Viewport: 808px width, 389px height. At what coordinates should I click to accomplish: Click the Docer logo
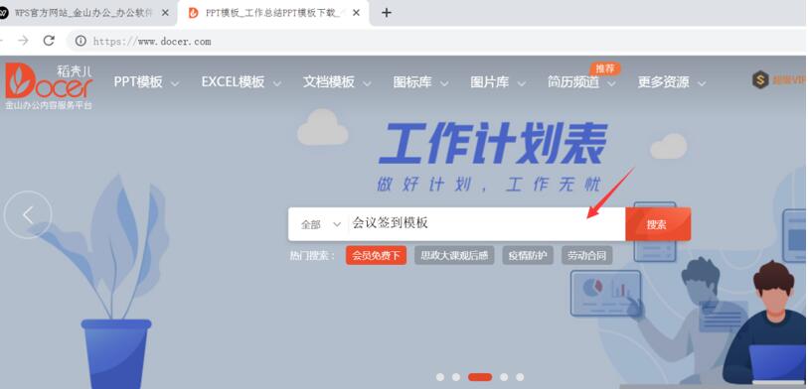coord(49,86)
